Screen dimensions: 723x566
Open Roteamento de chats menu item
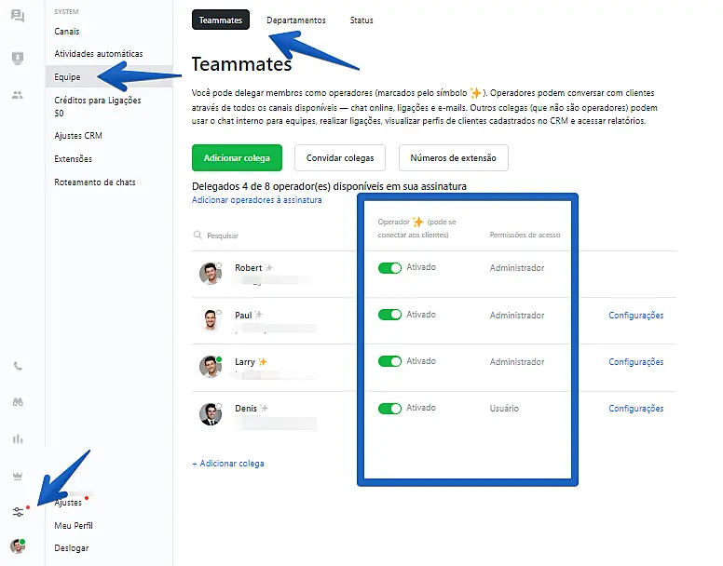[95, 182]
